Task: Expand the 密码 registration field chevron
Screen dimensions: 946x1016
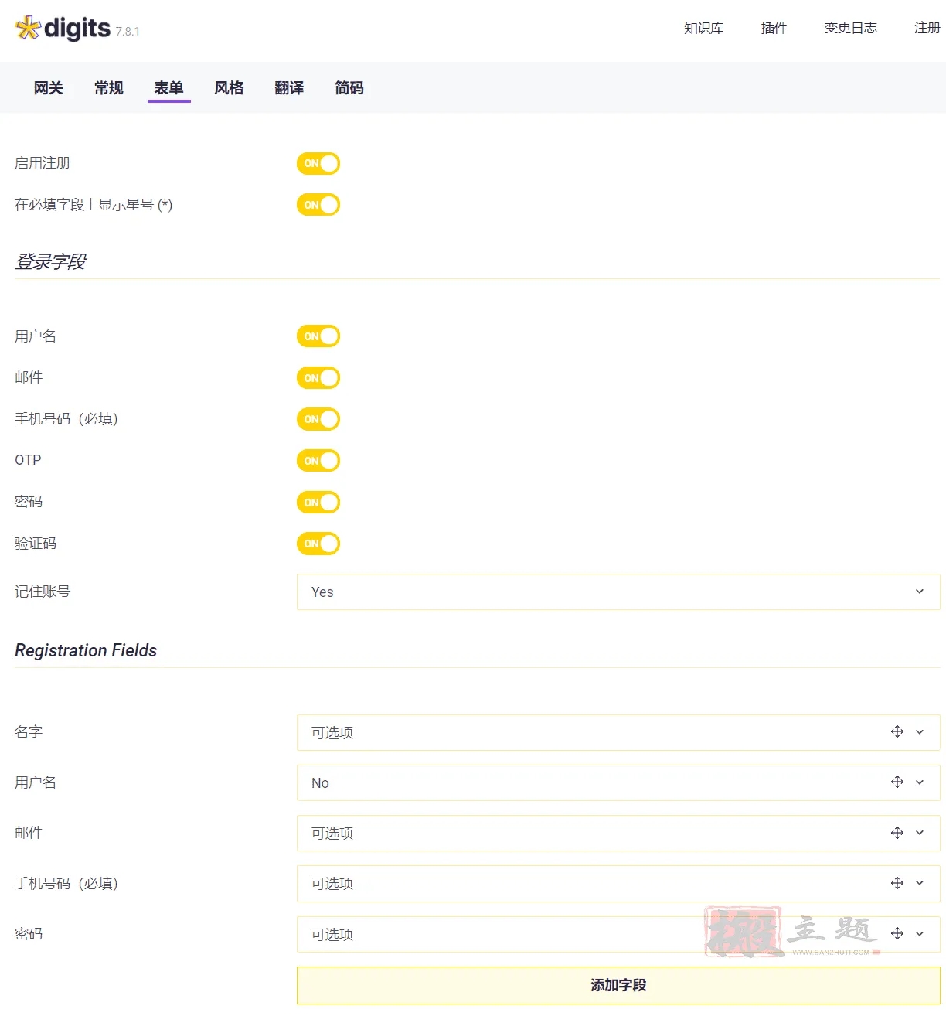Action: coord(920,933)
